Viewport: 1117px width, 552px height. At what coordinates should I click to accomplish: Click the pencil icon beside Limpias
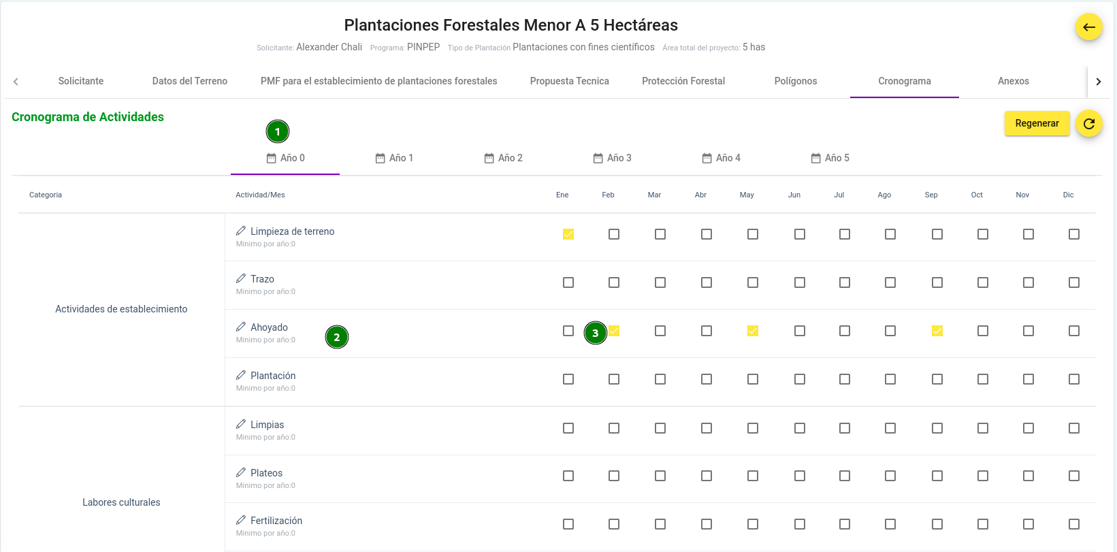[241, 424]
